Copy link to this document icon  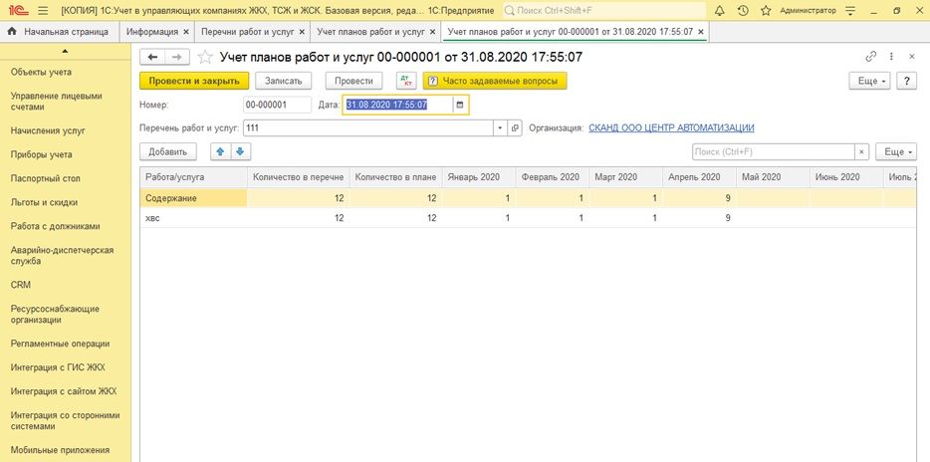coord(872,57)
